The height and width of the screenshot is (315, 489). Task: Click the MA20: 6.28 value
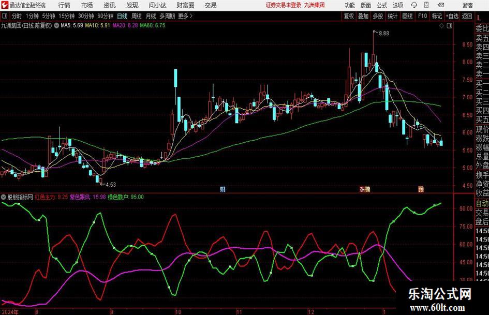click(125, 25)
